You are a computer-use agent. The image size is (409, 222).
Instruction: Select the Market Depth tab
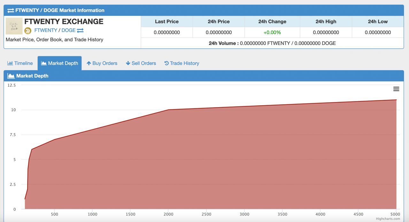60,63
